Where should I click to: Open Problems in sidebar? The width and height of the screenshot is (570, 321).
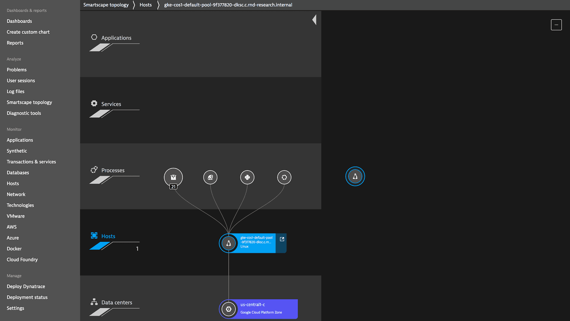coord(17,70)
